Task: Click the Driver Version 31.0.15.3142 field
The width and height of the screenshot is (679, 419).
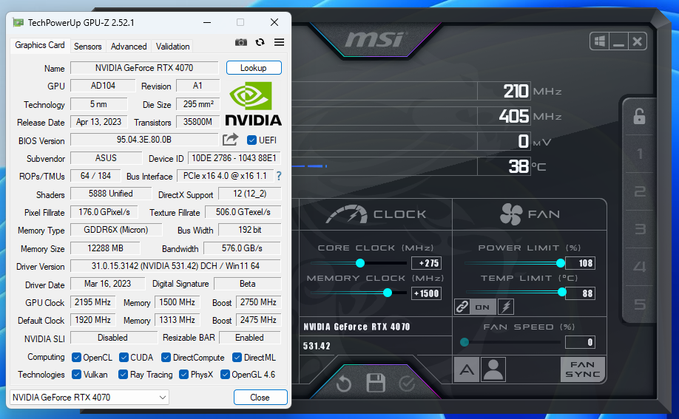Action: pos(175,266)
